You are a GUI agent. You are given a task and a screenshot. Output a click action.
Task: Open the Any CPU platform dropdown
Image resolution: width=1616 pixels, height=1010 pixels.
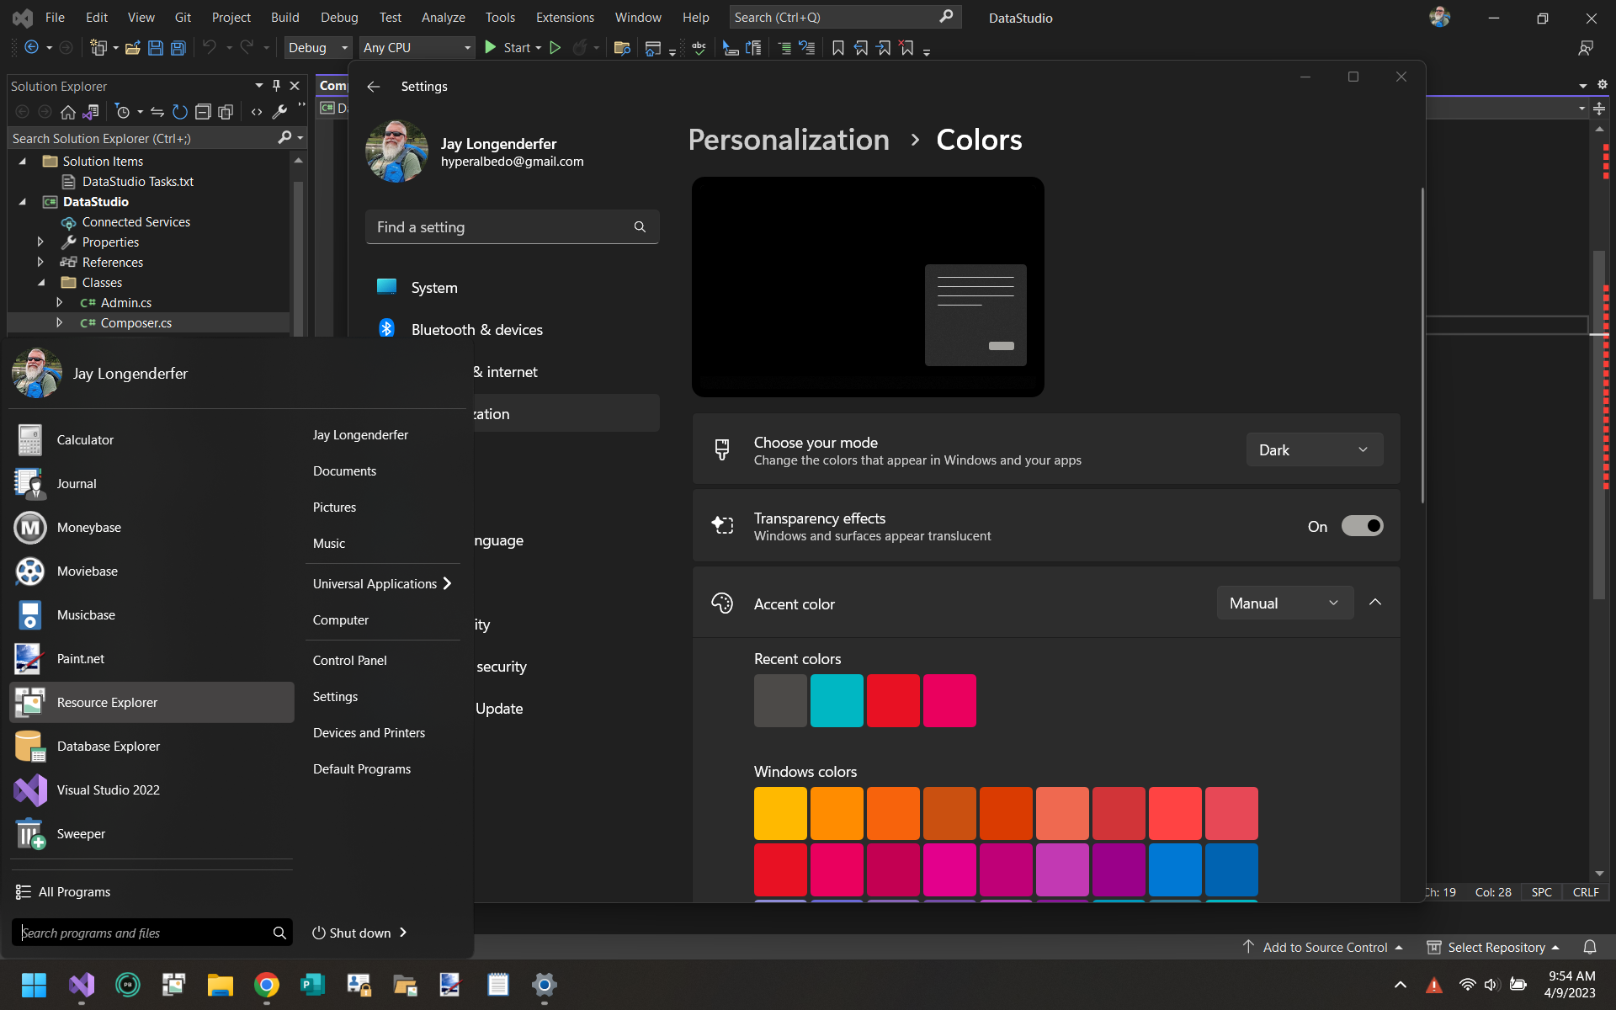[417, 48]
